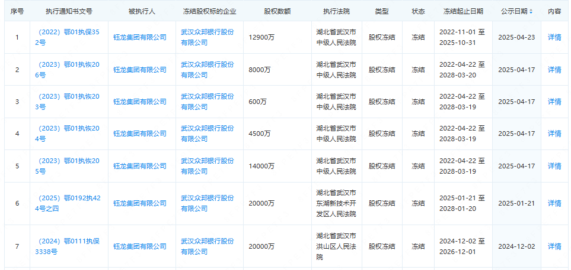The image size is (571, 270).
Task: Open notice (2024)鄂0111执保3338号
Action: pyautogui.click(x=68, y=246)
